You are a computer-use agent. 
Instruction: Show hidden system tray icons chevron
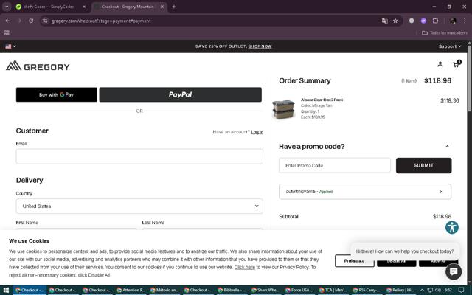coord(422,290)
